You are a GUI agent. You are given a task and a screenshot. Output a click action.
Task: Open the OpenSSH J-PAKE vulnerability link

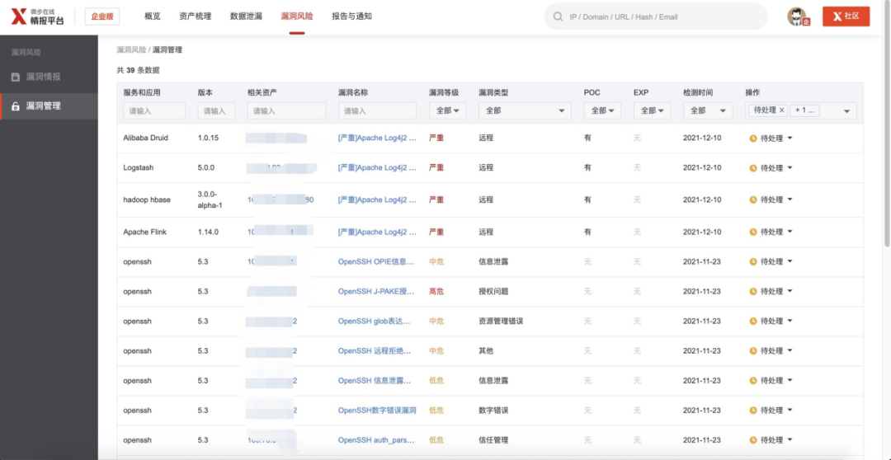[x=377, y=291]
